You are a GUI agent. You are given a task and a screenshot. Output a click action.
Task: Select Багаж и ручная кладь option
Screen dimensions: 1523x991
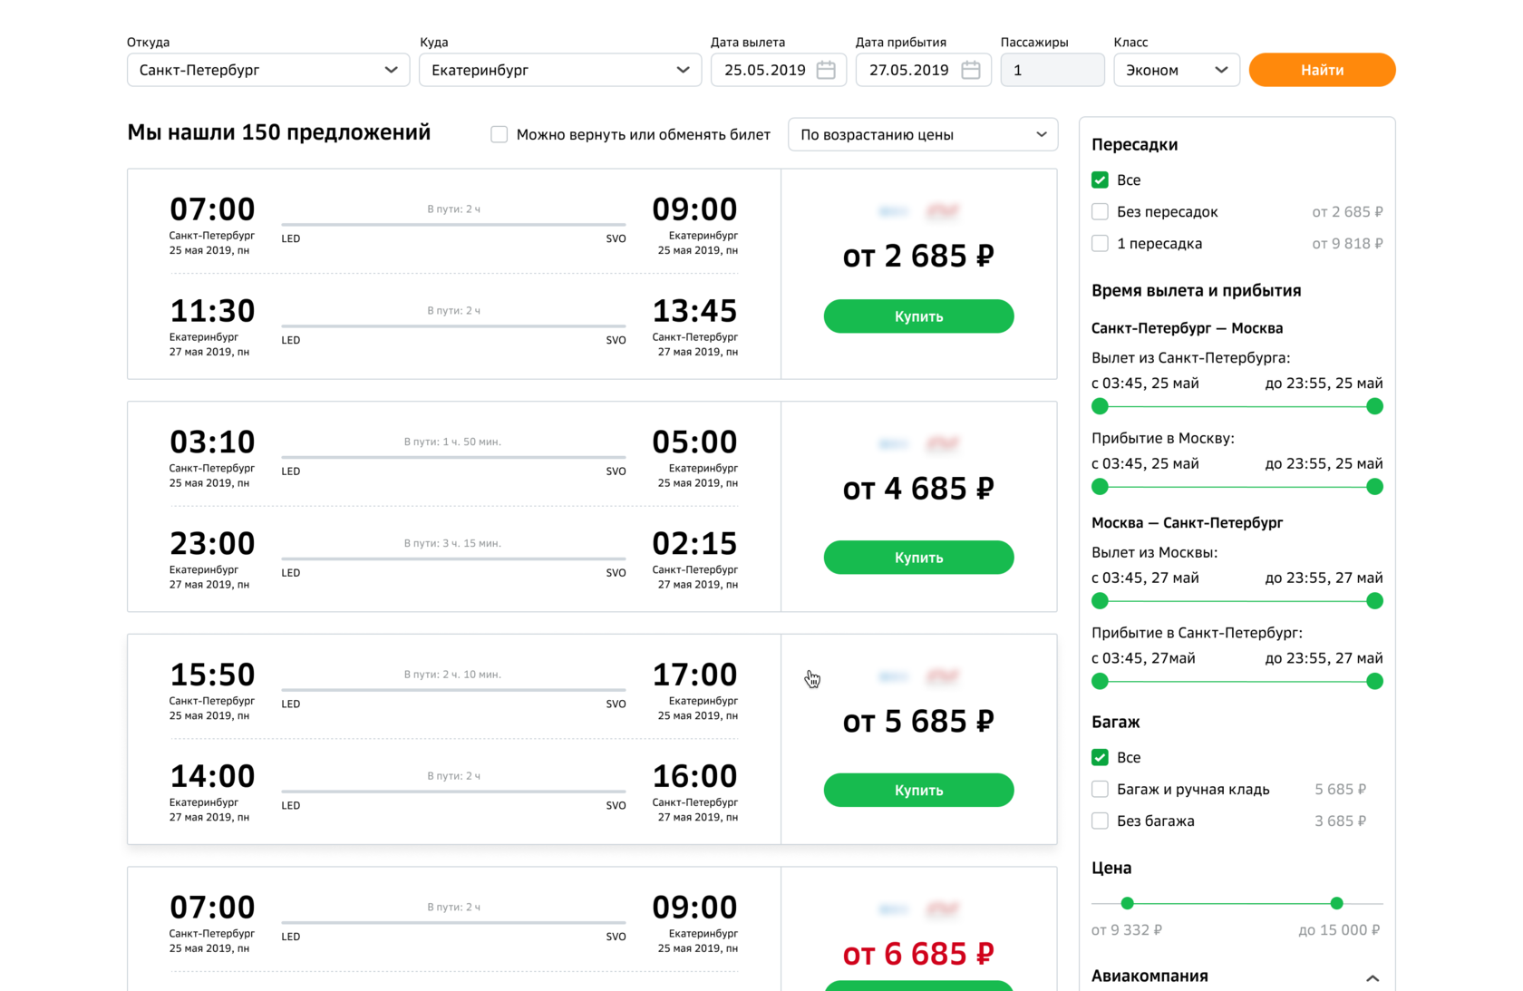(x=1101, y=789)
